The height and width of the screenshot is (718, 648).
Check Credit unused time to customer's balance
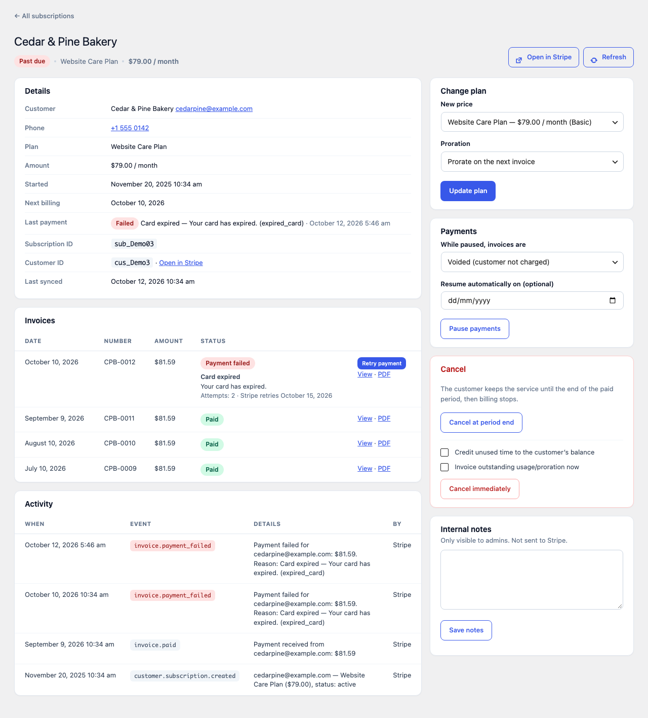(x=444, y=452)
